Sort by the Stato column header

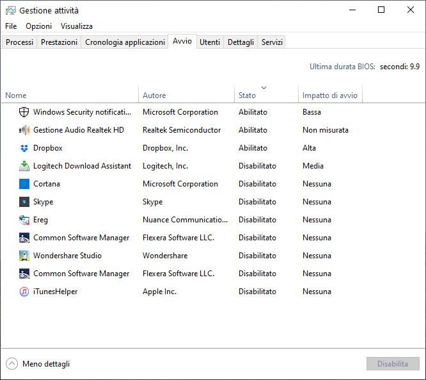266,95
